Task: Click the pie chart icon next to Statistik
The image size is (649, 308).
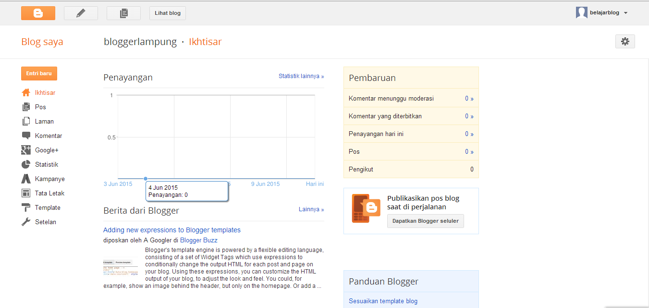Action: point(26,164)
